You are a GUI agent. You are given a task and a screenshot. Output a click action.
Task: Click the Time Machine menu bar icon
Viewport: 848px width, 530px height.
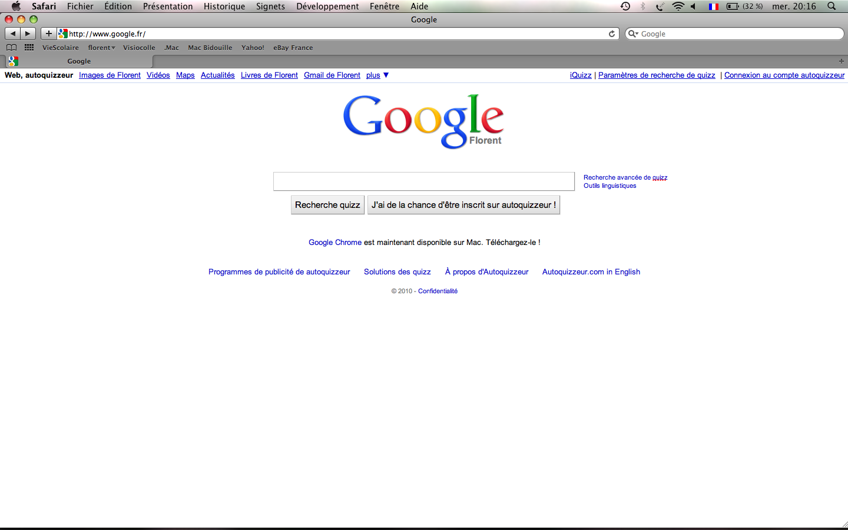pos(625,6)
